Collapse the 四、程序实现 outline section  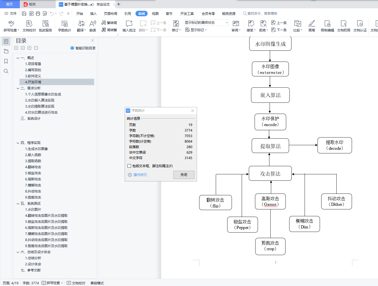pyautogui.click(x=18, y=143)
